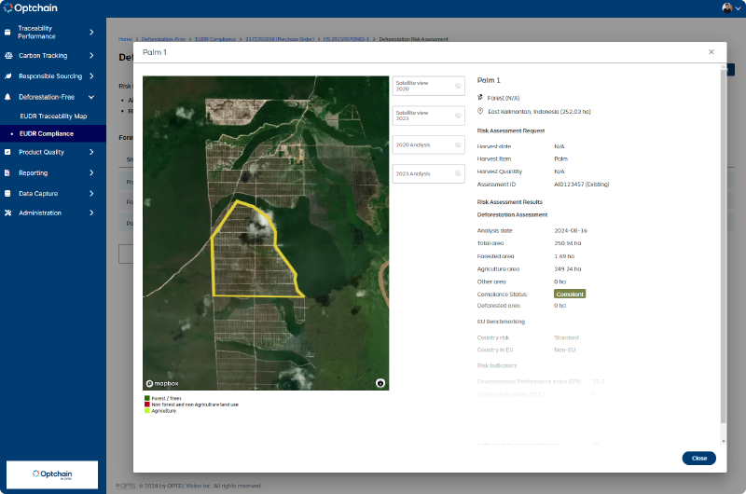Screen dimensions: 746x494
Task: Click the dialog's vertical scrollbar
Action: click(724, 246)
